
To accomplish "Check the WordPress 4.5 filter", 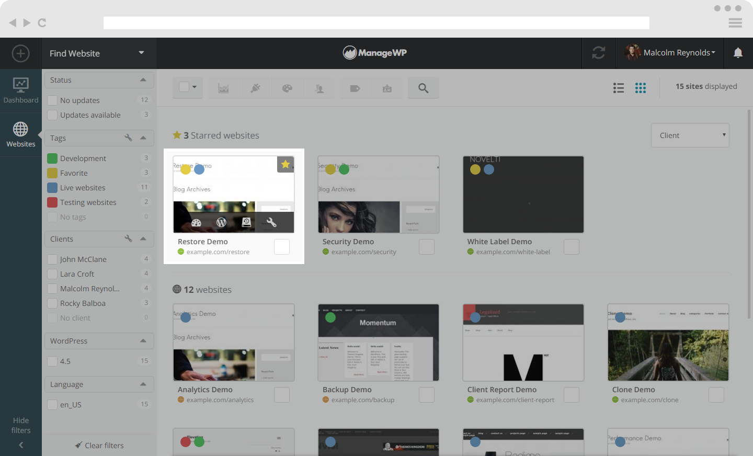I will click(52, 361).
